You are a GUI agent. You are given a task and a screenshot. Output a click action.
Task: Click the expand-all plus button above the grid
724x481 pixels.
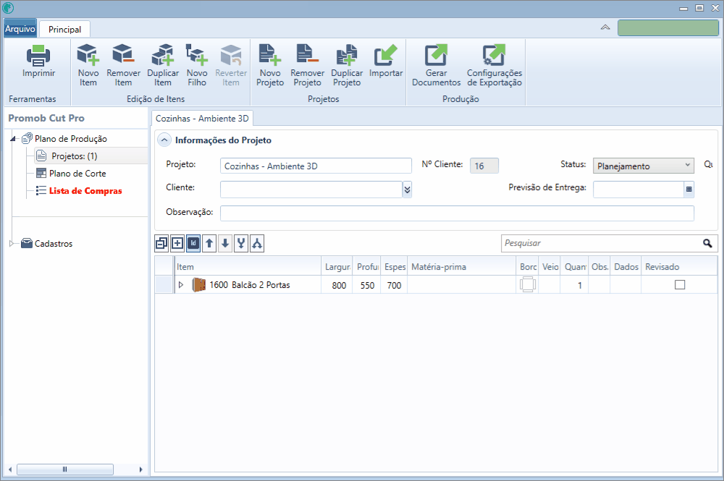click(x=177, y=243)
